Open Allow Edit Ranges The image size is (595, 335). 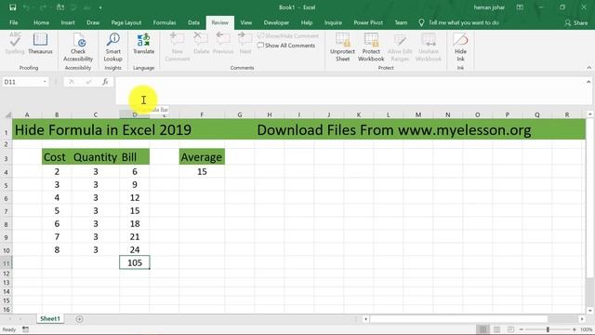point(400,47)
